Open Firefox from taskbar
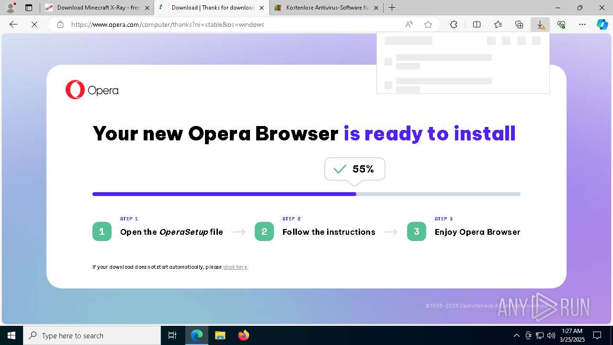613x345 pixels. pyautogui.click(x=243, y=335)
